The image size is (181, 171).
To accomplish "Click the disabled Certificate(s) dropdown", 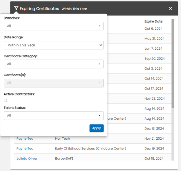I will (x=54, y=83).
